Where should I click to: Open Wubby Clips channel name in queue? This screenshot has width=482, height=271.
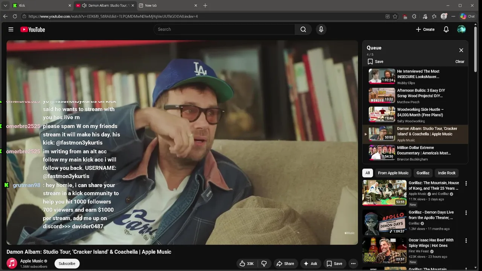(406, 83)
